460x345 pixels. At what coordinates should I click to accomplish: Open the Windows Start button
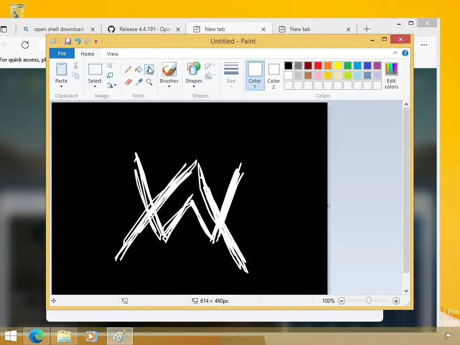pos(11,336)
